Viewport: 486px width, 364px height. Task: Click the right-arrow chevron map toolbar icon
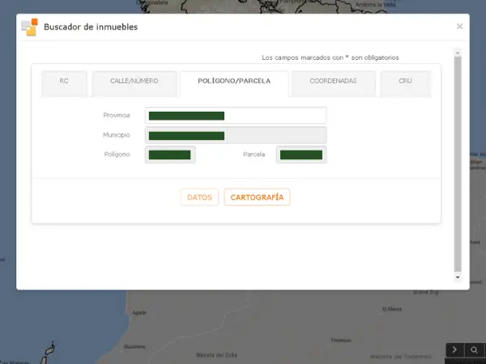point(455,349)
